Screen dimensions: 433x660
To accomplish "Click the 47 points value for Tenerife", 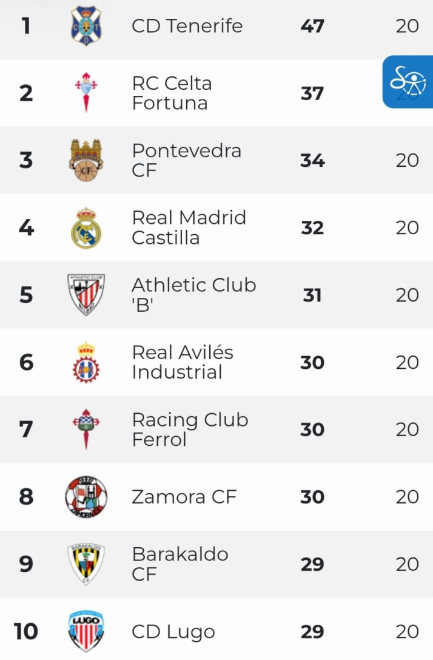I will (312, 26).
